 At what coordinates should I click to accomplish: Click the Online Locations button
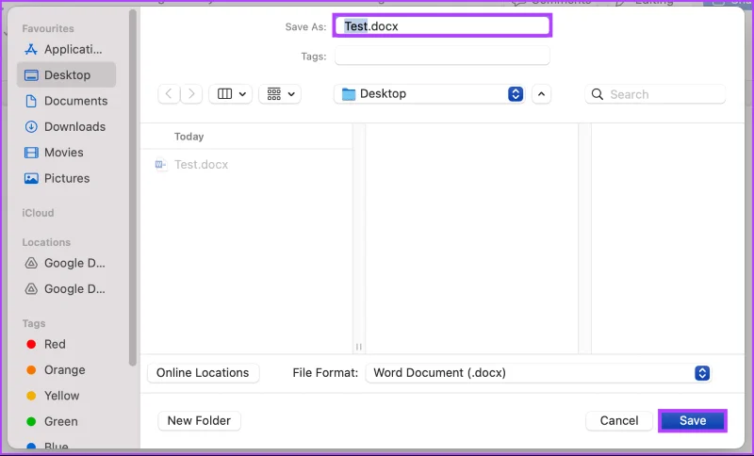point(203,373)
